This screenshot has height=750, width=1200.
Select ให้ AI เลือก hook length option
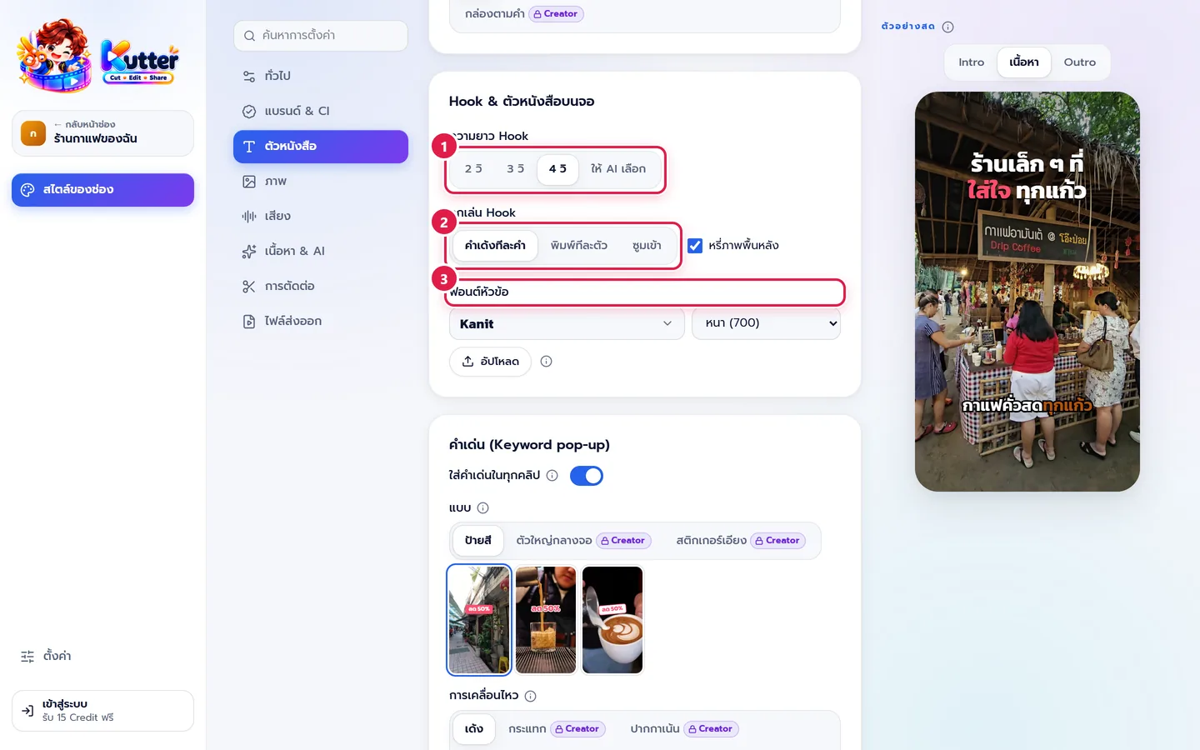[618, 168]
